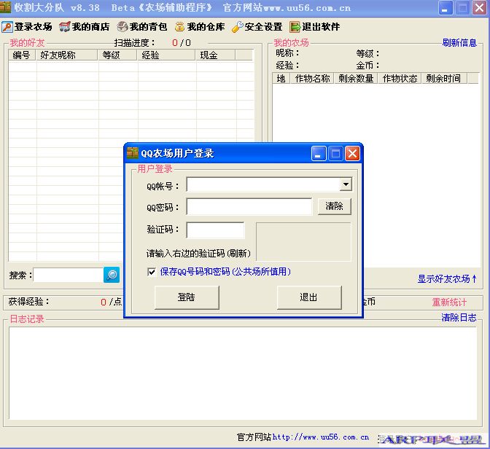Sort by 现金 column header
The height and width of the screenshot is (449, 490).
point(215,55)
